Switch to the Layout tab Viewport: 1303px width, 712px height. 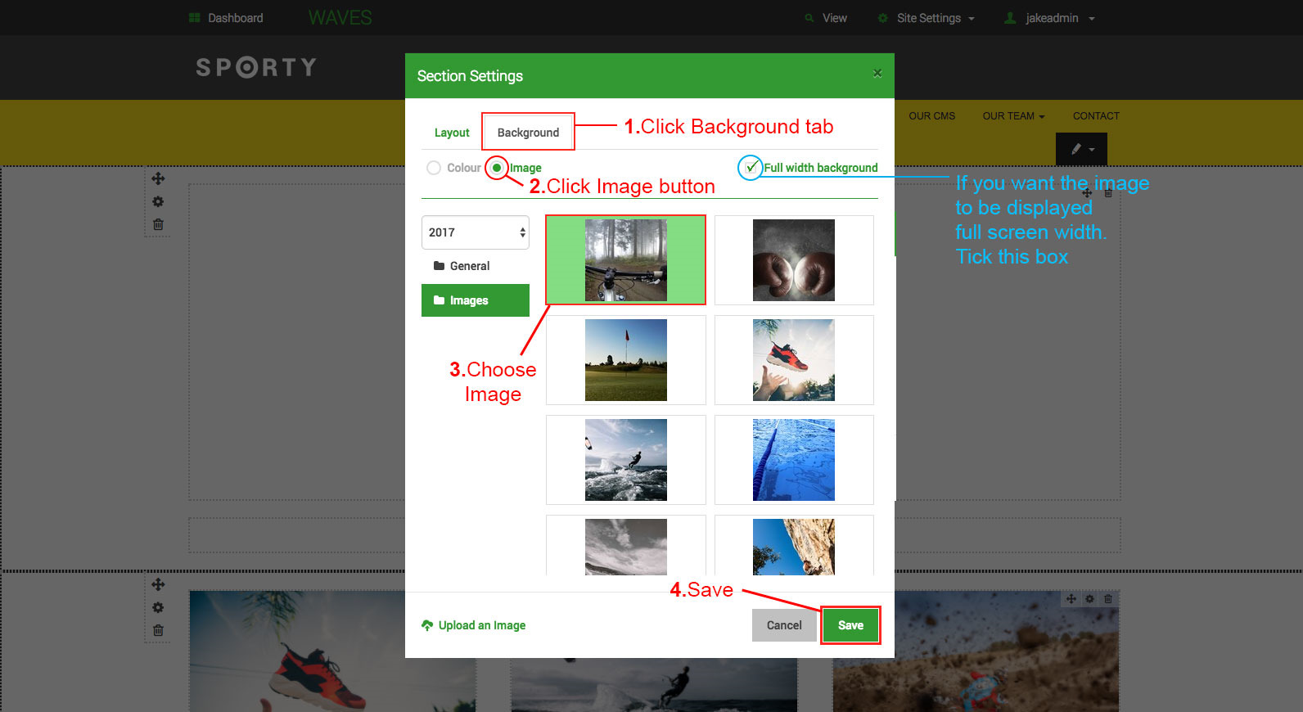(x=452, y=133)
